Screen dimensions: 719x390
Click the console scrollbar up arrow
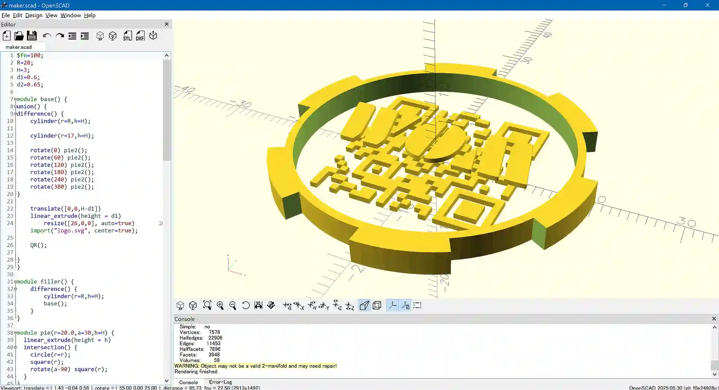tap(715, 327)
